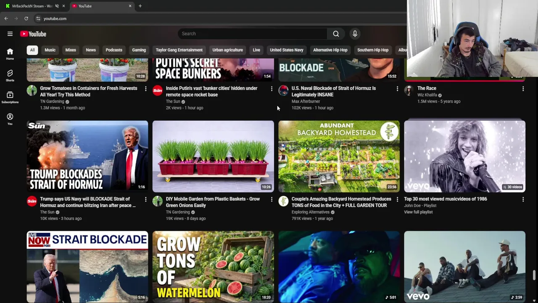Play the blue-lit 5:01 music video thumbnail
The image size is (538, 303).
(x=339, y=267)
